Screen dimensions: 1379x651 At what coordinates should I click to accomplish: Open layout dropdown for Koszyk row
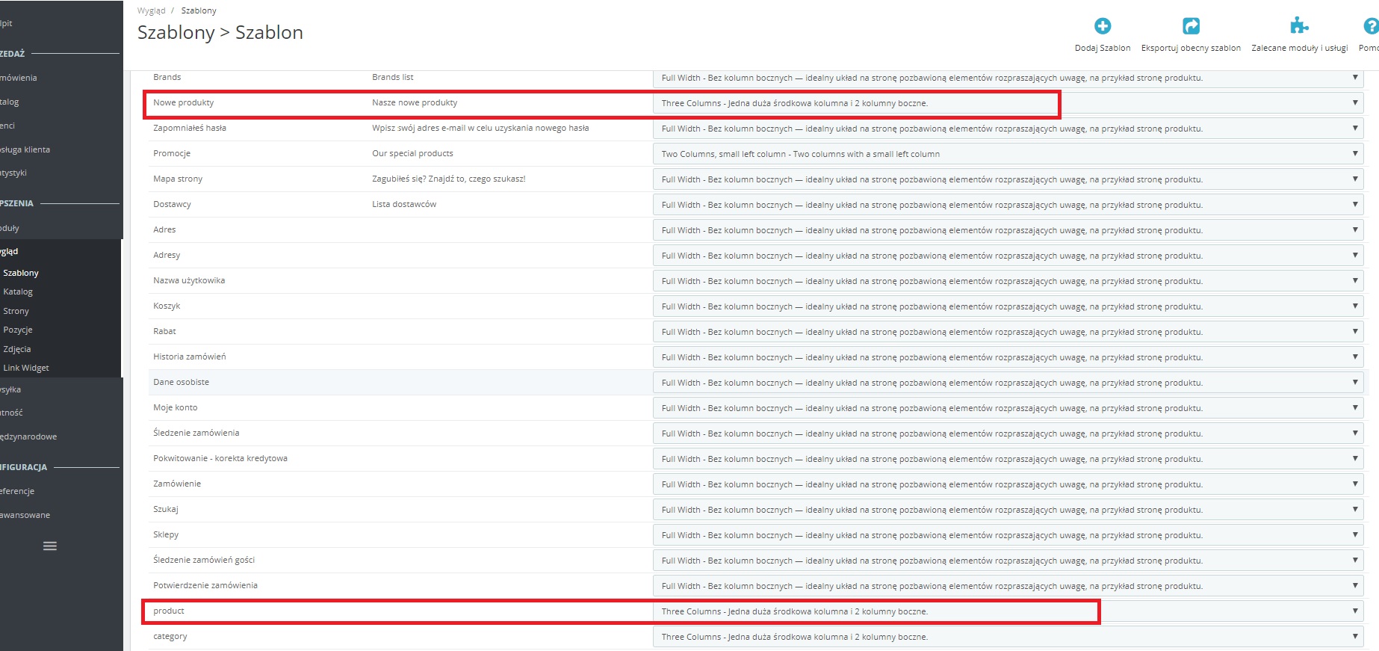(x=1008, y=306)
